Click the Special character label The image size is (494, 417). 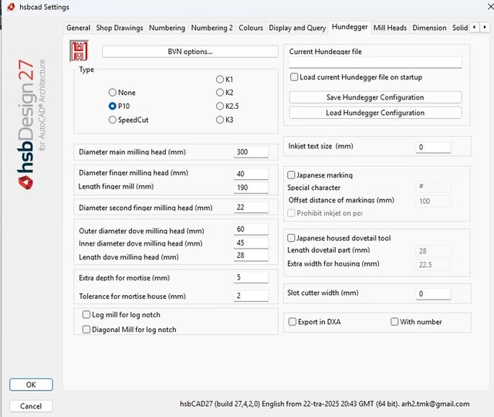tap(314, 188)
